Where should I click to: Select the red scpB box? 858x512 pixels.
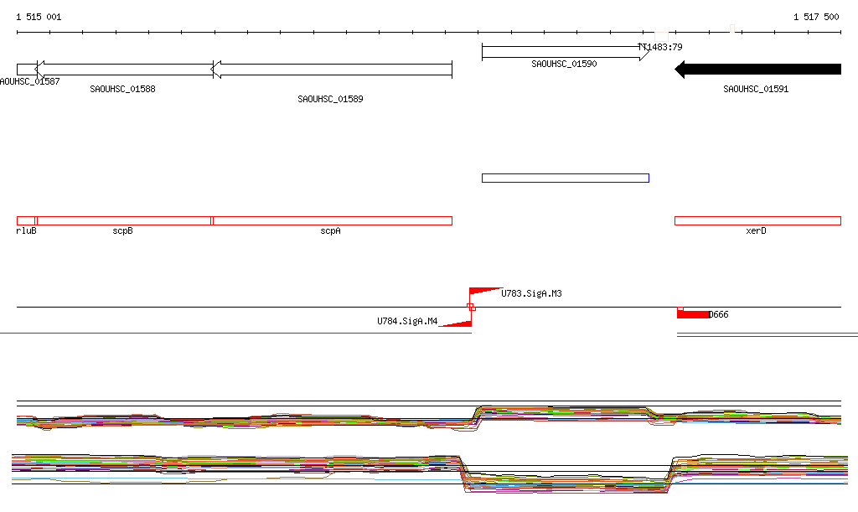pos(124,221)
